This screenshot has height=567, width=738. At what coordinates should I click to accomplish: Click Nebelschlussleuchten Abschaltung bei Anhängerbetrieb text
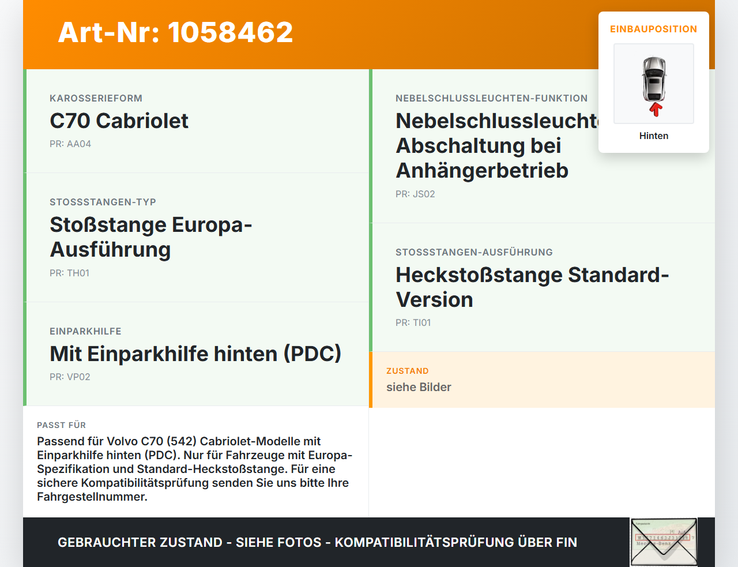[497, 145]
